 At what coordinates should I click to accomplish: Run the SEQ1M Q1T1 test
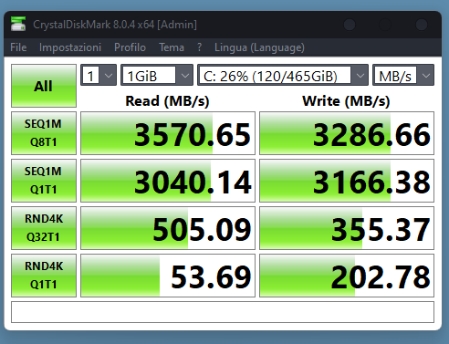(44, 181)
